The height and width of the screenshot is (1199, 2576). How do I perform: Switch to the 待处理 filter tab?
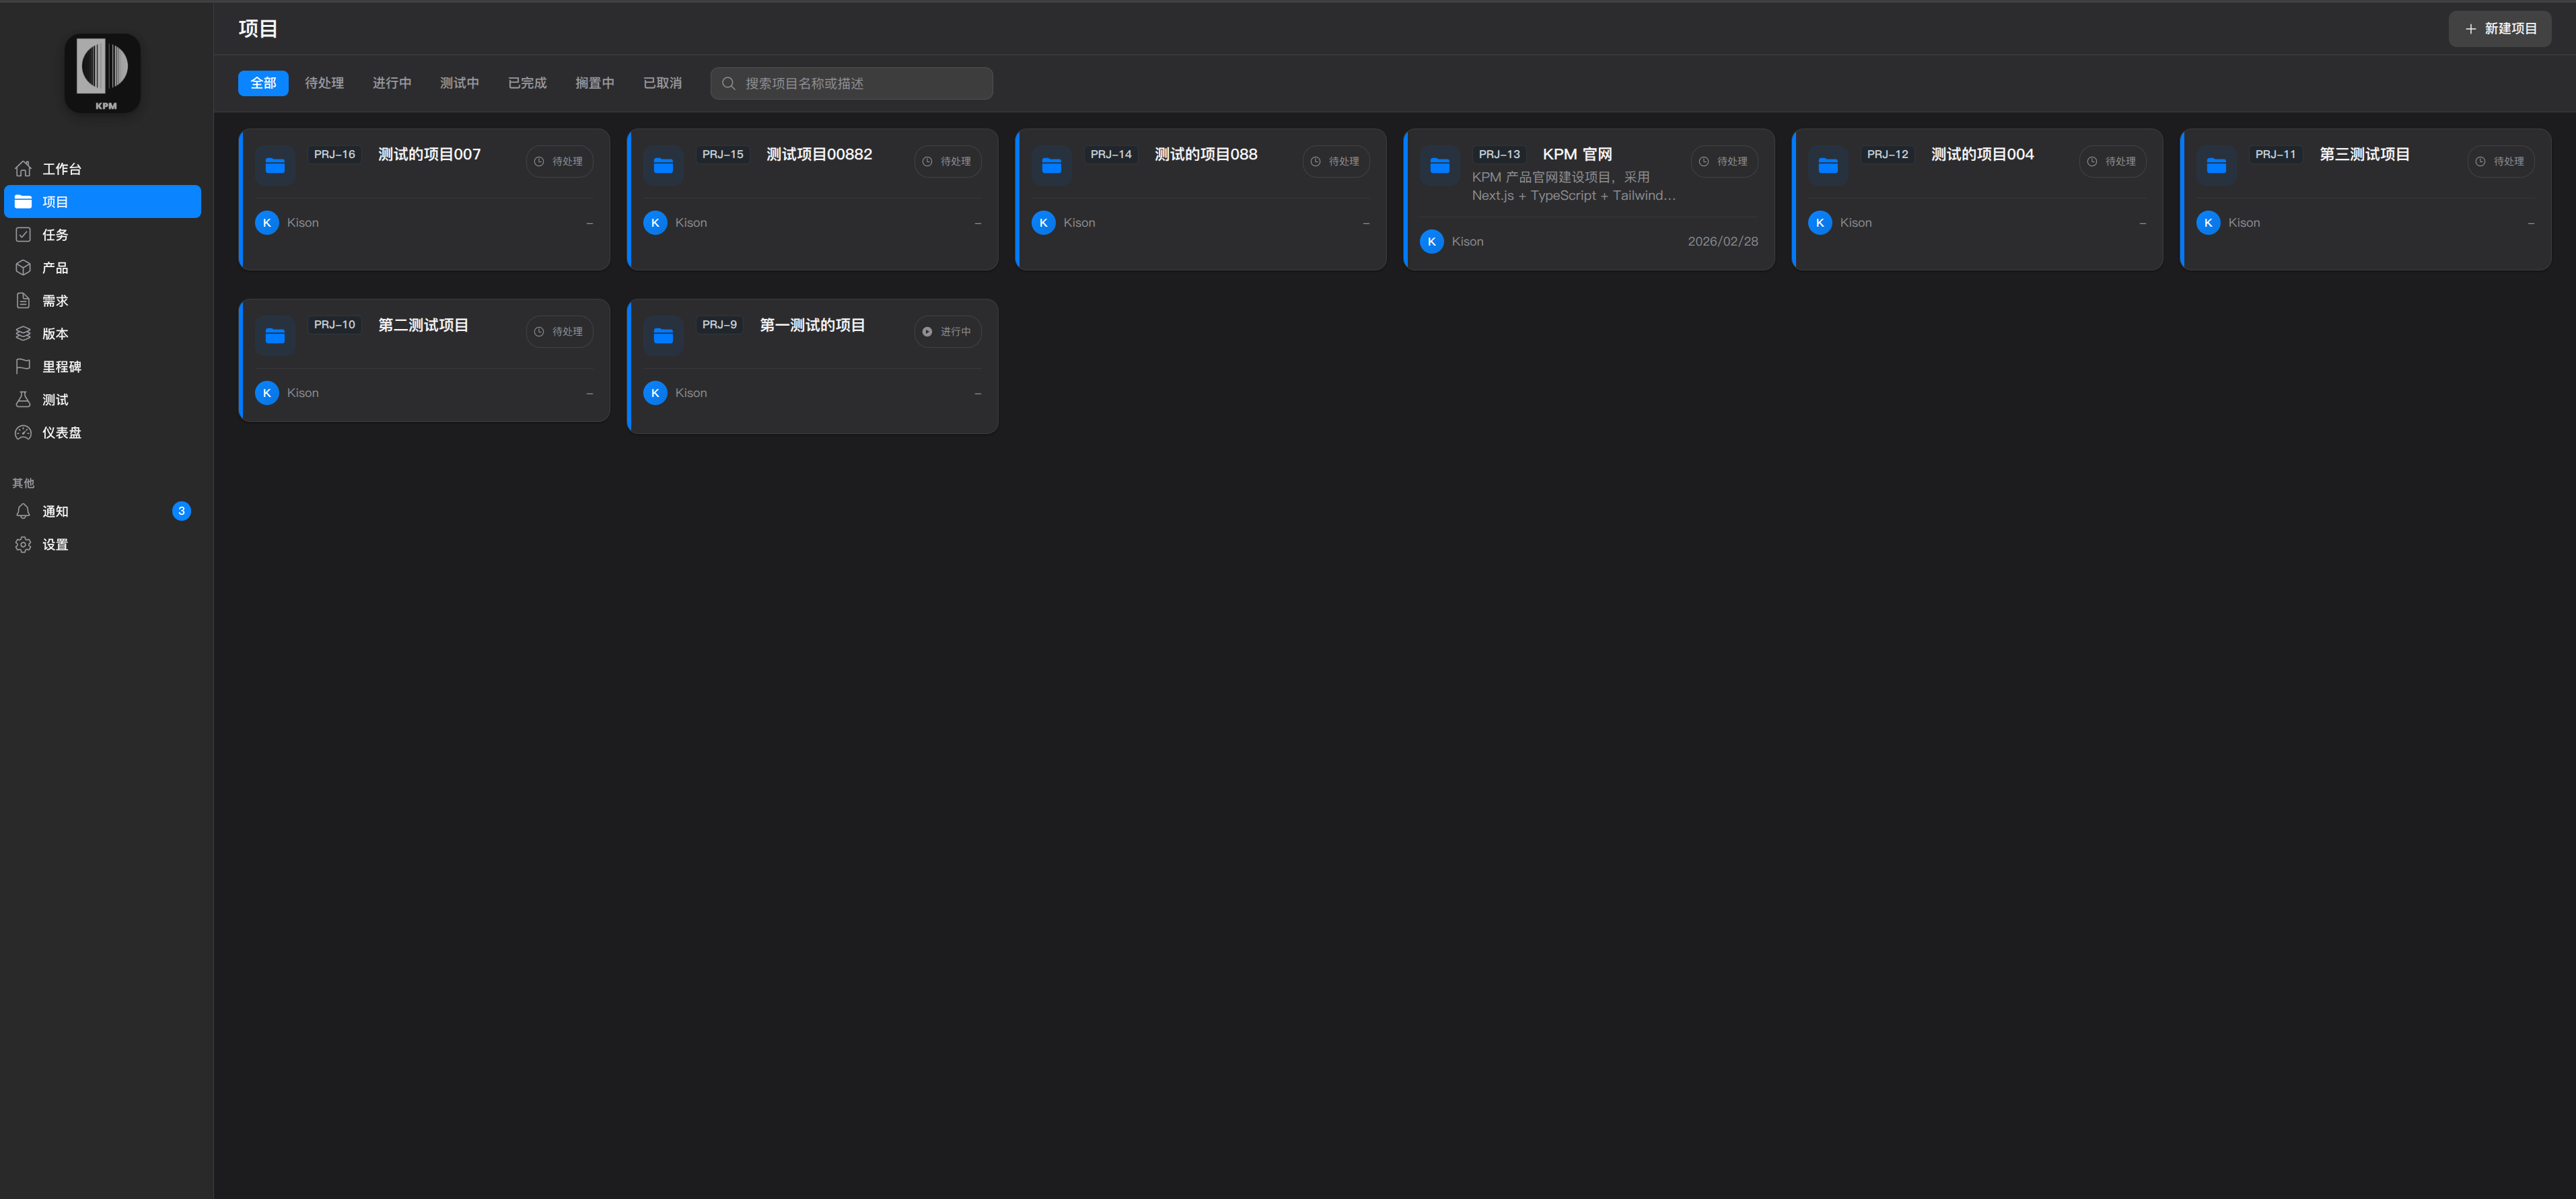tap(324, 83)
